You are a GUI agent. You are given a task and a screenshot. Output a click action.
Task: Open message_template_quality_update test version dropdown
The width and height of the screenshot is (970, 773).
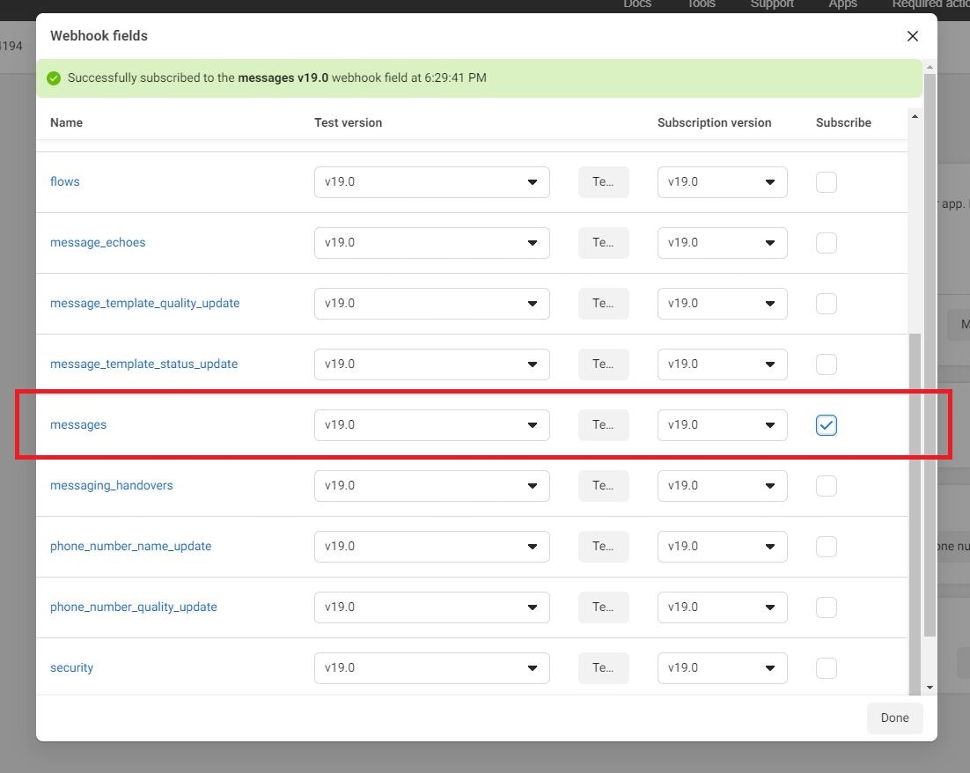(x=432, y=303)
